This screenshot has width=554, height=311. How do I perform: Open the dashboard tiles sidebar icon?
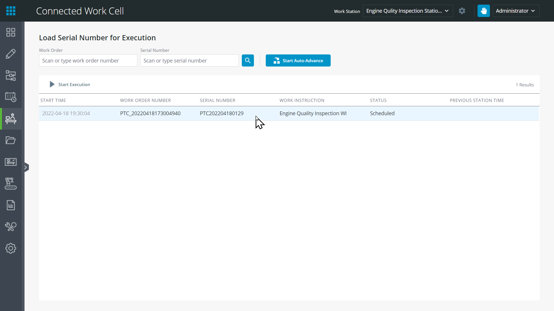(x=11, y=32)
